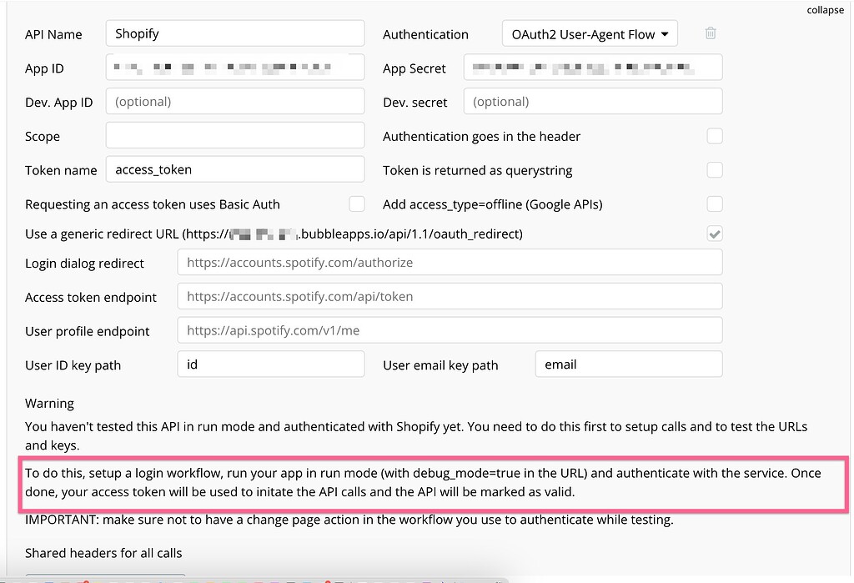
Task: Click the User profile endpoint field
Action: (450, 329)
